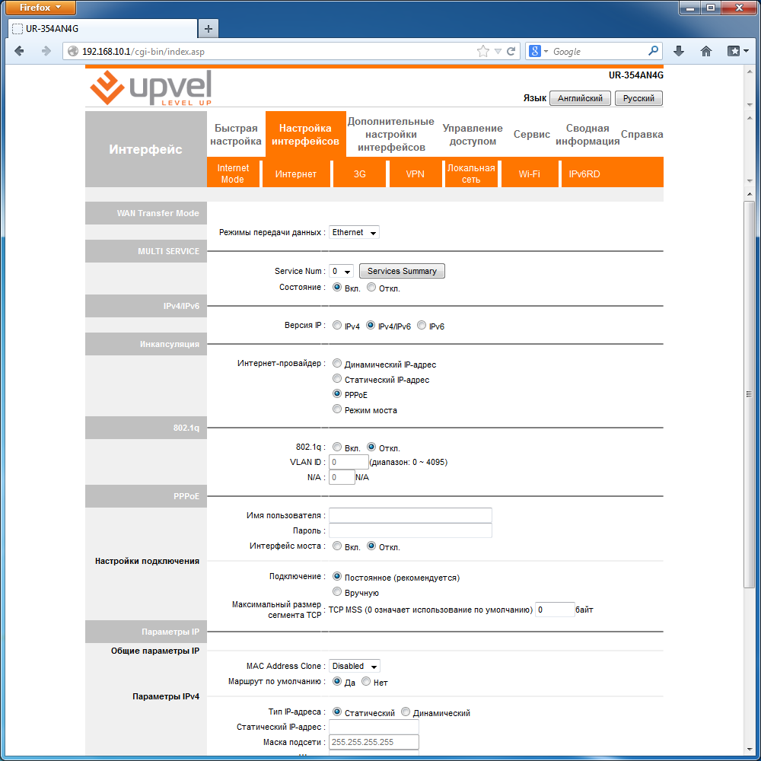Select the IPv6 only version option
This screenshot has width=761, height=761.
pyautogui.click(x=422, y=325)
